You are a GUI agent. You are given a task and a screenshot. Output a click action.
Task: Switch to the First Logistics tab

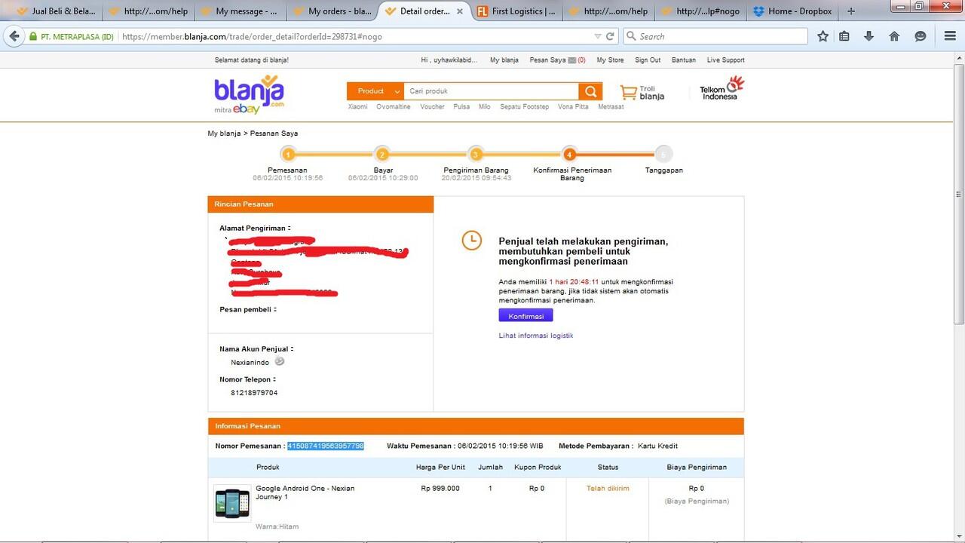point(518,11)
